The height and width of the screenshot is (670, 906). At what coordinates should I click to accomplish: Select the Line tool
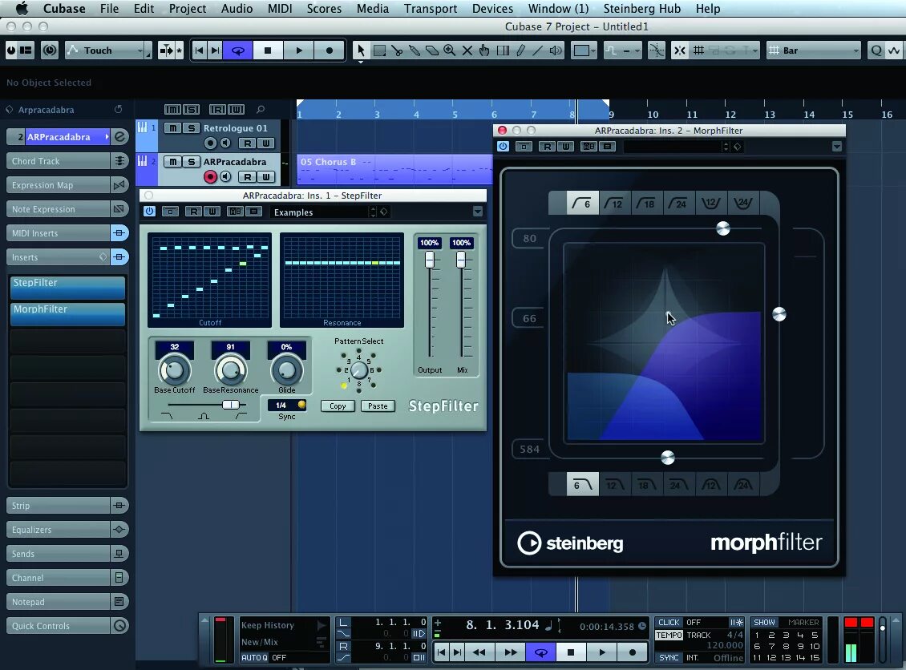click(x=537, y=50)
